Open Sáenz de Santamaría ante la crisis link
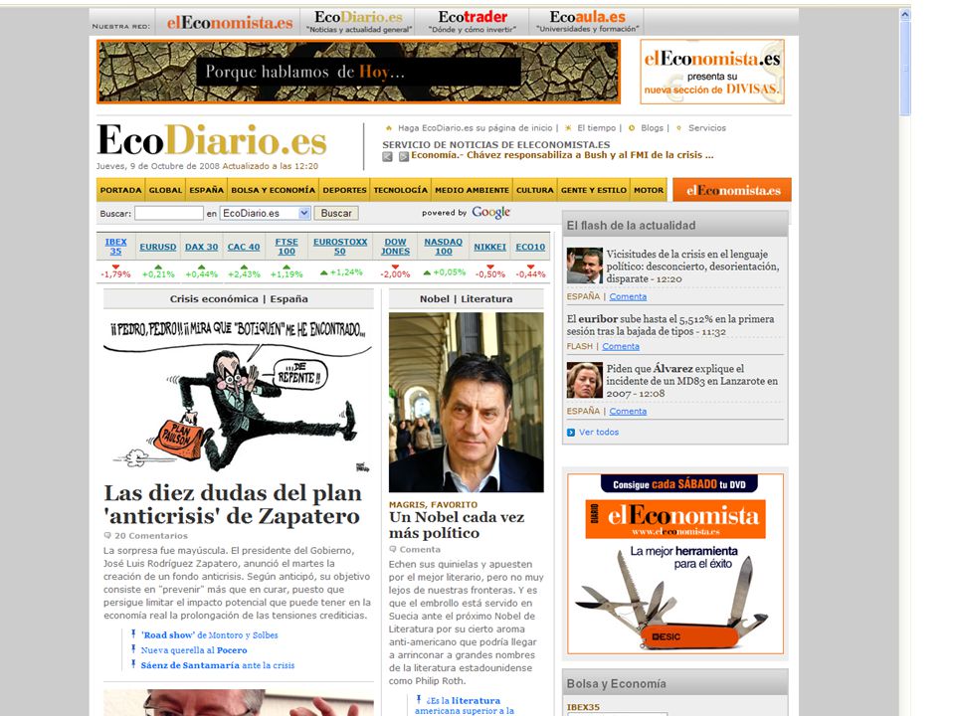 [218, 665]
